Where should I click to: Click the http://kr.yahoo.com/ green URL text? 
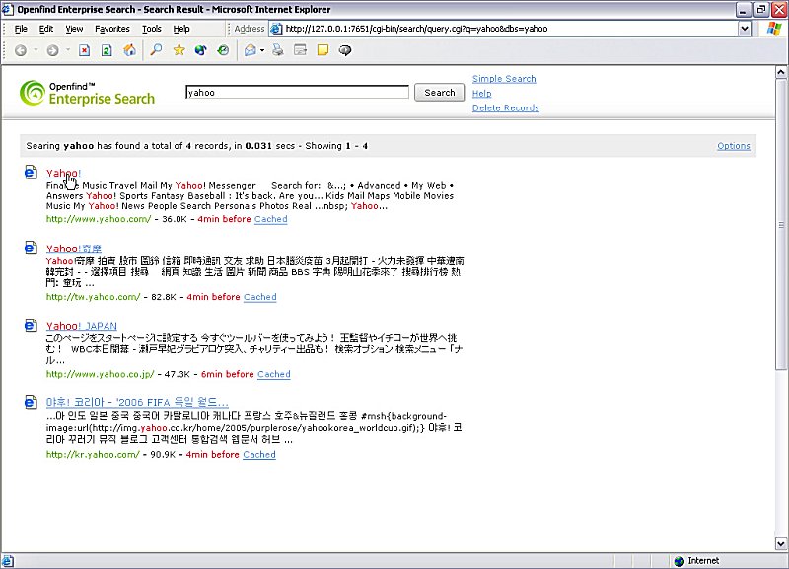pos(93,455)
